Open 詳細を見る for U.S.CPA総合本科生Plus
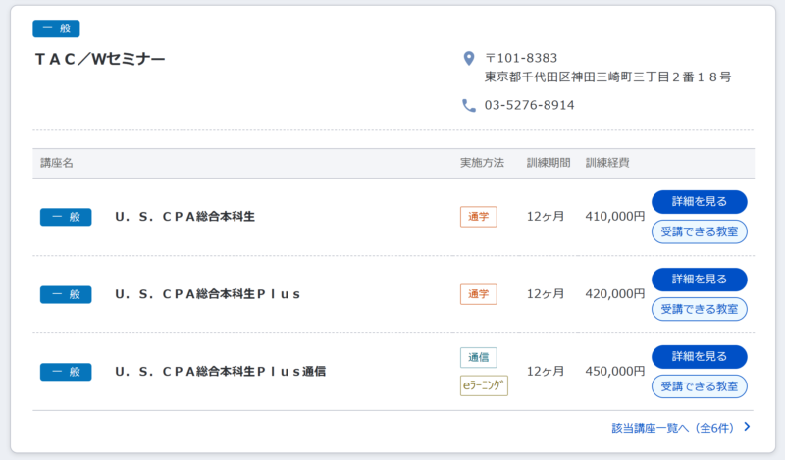Viewport: 785px width, 460px height. (699, 280)
